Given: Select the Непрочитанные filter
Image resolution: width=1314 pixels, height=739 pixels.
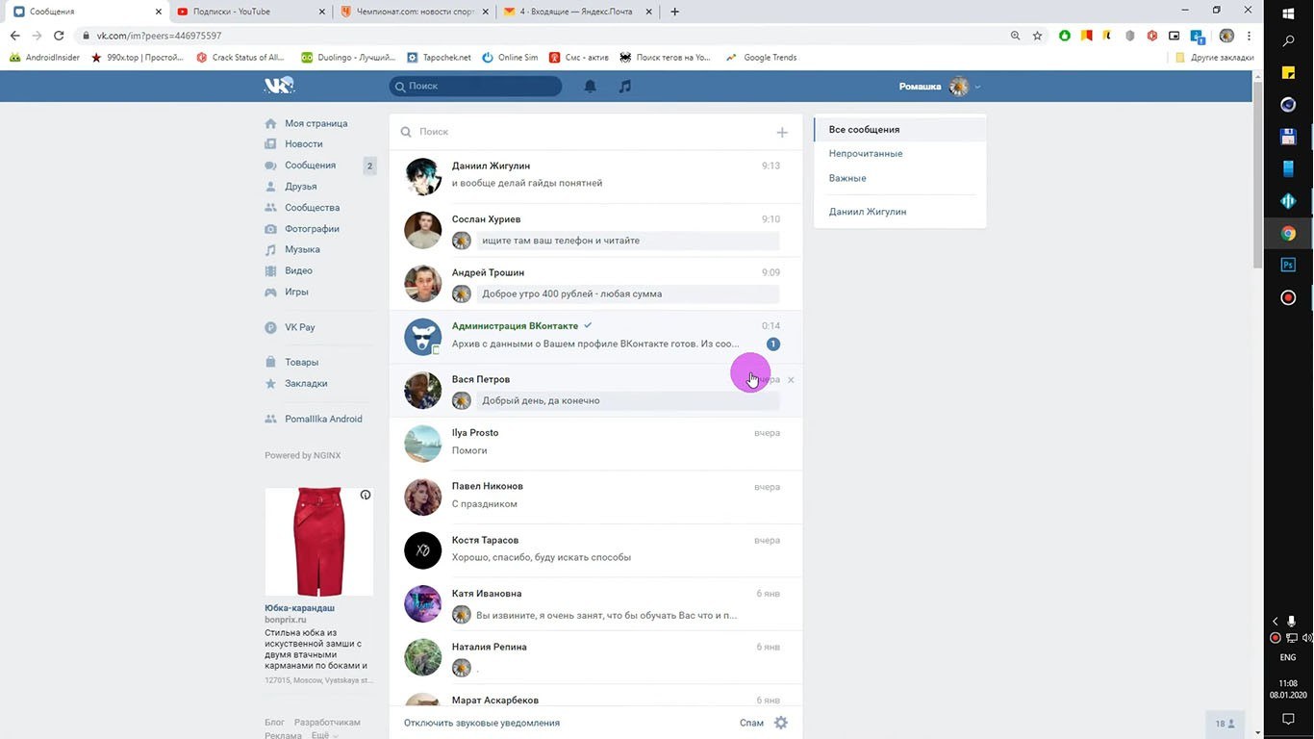Looking at the screenshot, I should 865,154.
